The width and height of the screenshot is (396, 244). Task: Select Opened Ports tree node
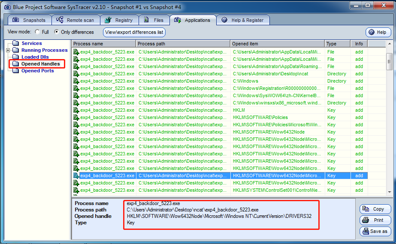[38, 71]
